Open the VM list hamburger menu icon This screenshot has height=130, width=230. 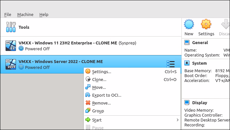pos(171,64)
